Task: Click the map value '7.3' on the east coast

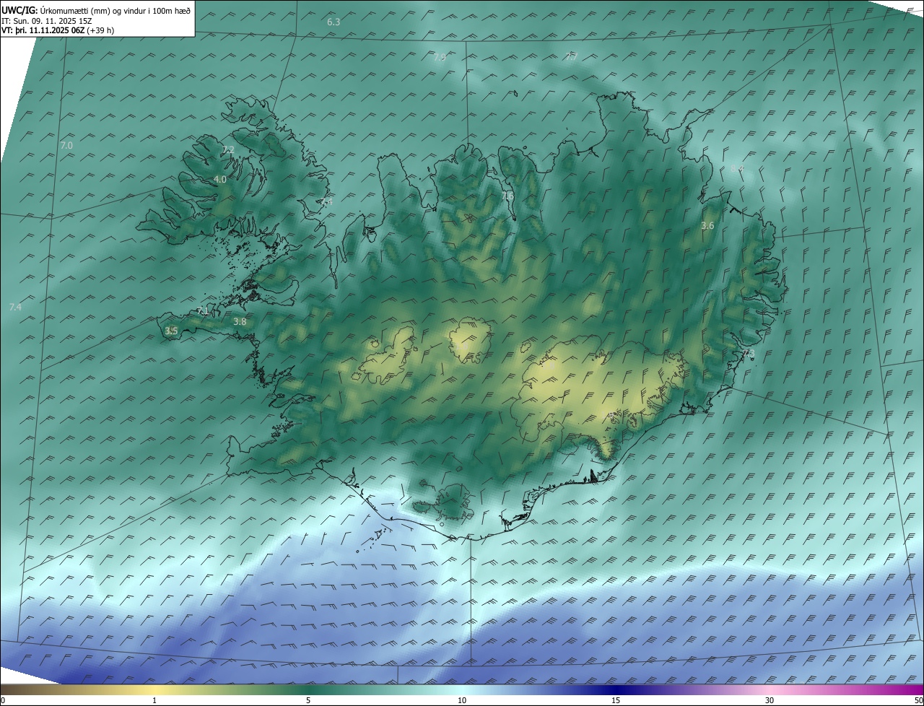Action: pyautogui.click(x=749, y=354)
